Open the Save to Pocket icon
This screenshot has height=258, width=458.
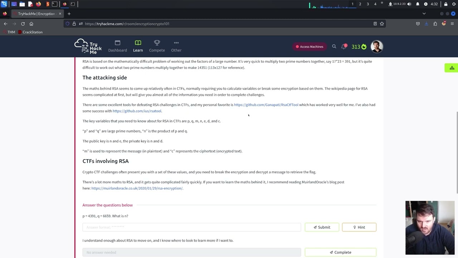pyautogui.click(x=418, y=24)
